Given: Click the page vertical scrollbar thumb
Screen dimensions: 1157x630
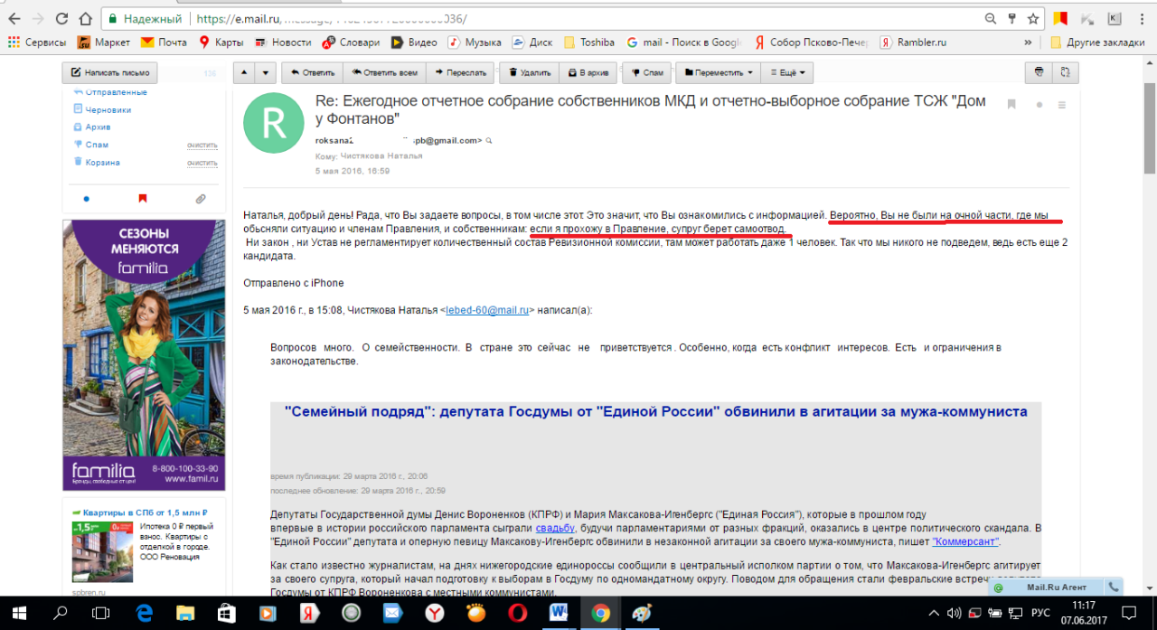Looking at the screenshot, I should pyautogui.click(x=1149, y=118).
